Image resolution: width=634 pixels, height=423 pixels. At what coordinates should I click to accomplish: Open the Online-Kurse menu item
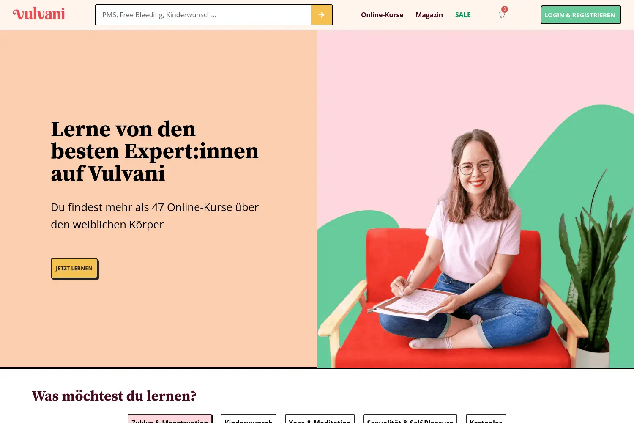click(x=382, y=15)
